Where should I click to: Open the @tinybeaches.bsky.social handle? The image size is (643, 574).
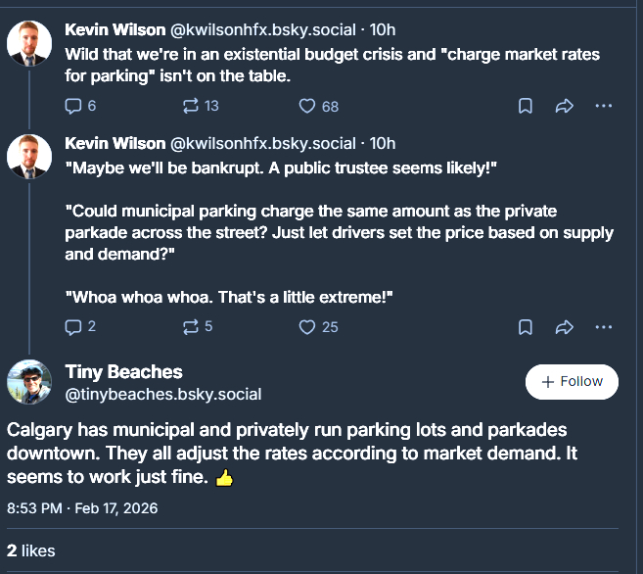coord(162,395)
